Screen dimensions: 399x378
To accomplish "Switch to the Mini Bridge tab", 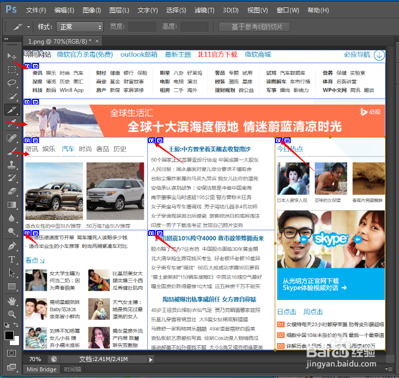I will click(x=42, y=369).
